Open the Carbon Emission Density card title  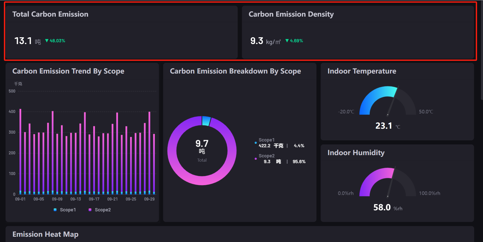click(x=291, y=14)
